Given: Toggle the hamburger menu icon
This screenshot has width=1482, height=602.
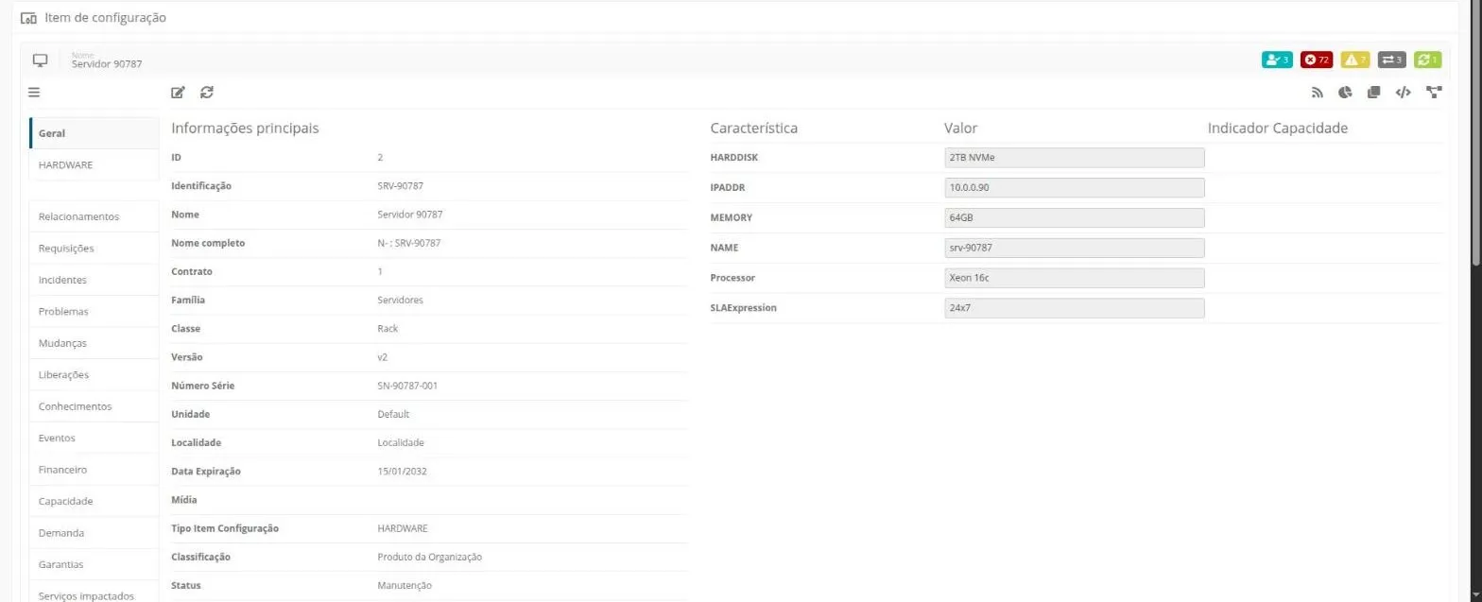Looking at the screenshot, I should (34, 93).
